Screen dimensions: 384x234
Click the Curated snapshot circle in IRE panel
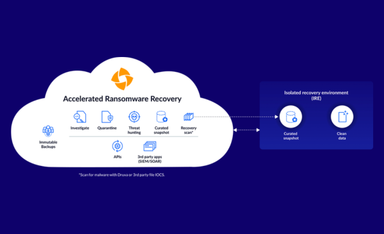click(291, 117)
